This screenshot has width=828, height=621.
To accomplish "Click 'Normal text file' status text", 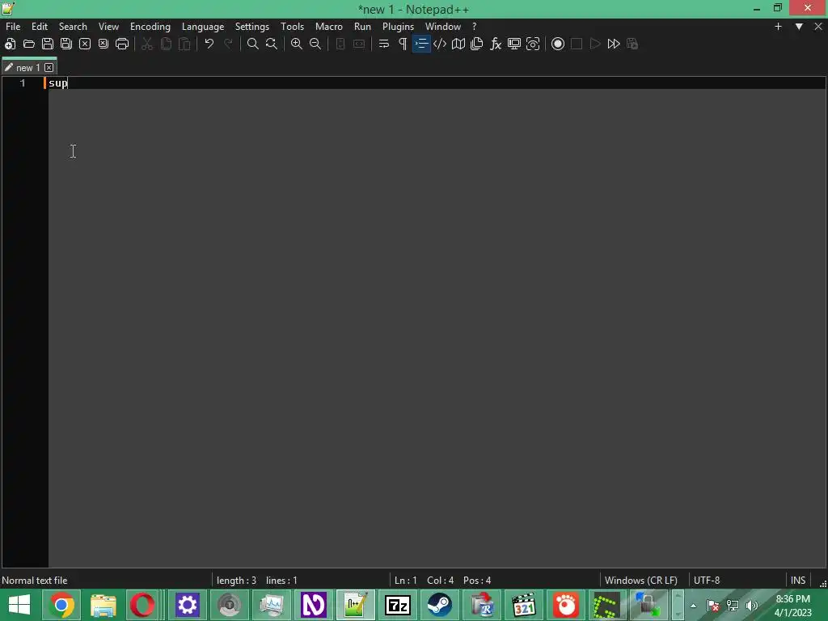I will [x=35, y=581].
